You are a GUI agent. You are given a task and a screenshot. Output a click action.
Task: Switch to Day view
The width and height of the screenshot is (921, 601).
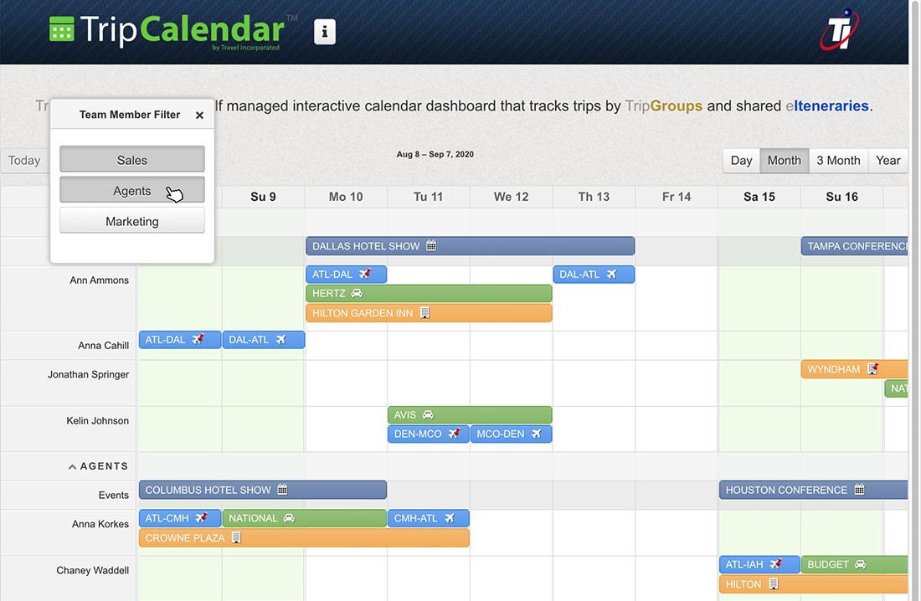741,161
